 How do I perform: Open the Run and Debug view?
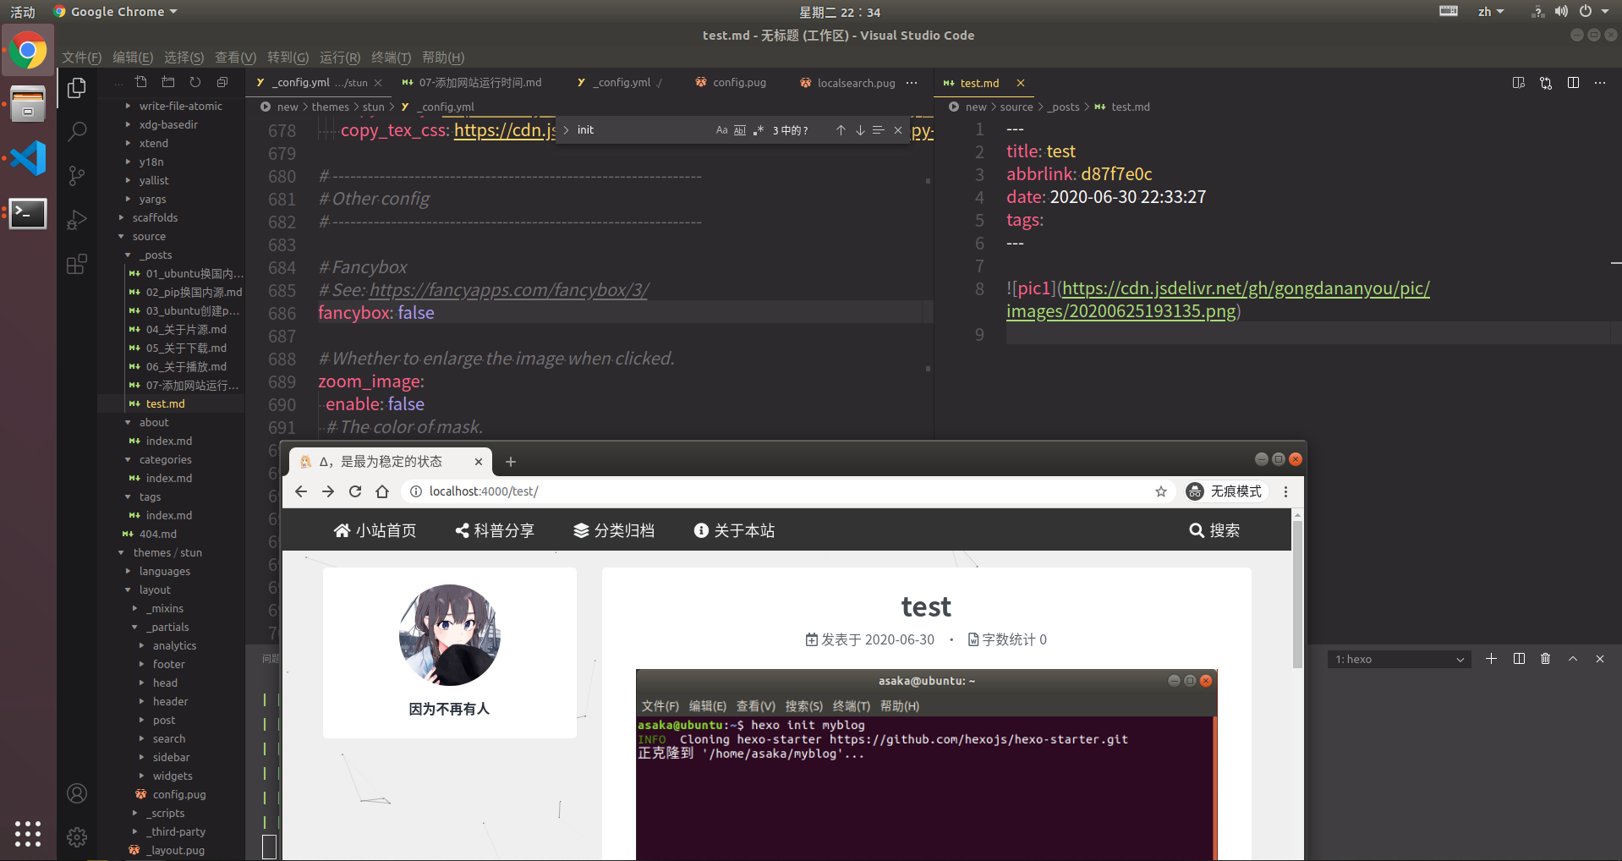tap(77, 219)
